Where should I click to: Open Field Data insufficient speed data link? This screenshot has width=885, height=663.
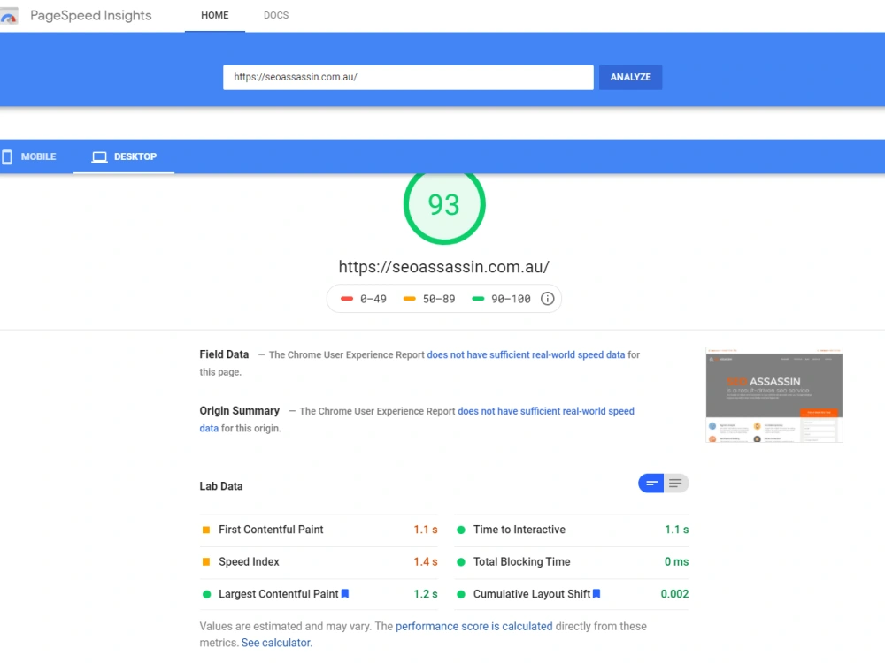526,354
